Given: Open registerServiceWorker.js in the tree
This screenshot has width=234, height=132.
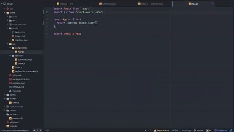Looking at the screenshot, I should (x=27, y=71).
